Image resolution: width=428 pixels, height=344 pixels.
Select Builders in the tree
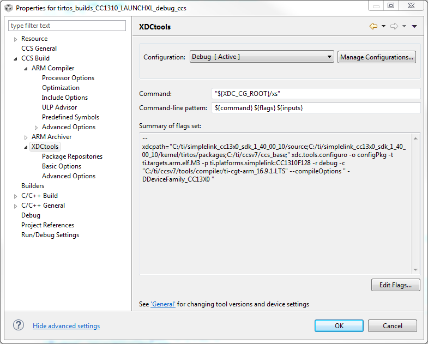point(33,186)
